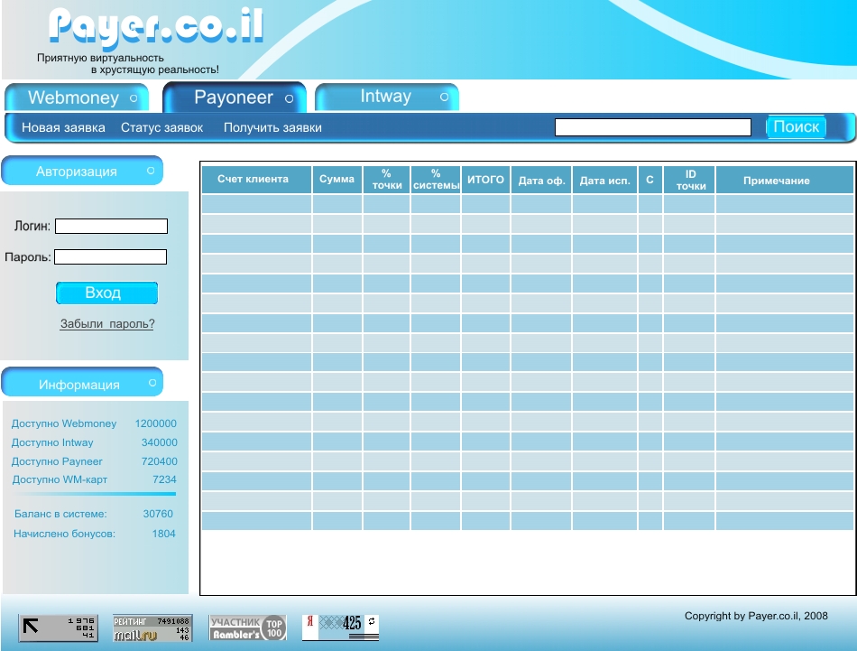Sort by Счет клиента column header
Image resolution: width=857 pixels, height=651 pixels.
pos(256,180)
